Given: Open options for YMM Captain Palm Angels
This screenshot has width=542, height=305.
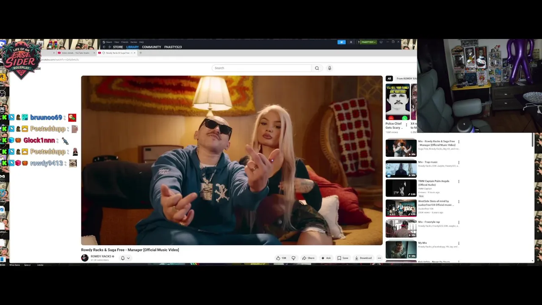Looking at the screenshot, I should pyautogui.click(x=459, y=182).
